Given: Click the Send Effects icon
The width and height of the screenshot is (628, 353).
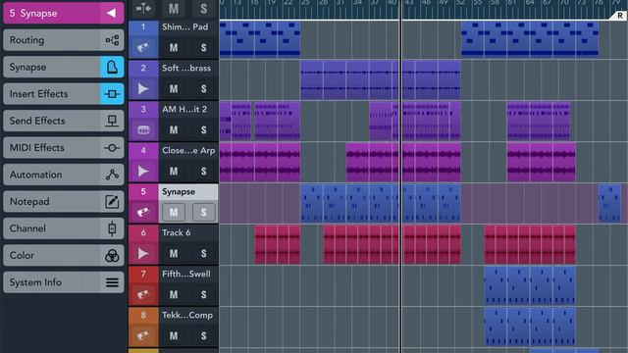Looking at the screenshot, I should tap(112, 121).
